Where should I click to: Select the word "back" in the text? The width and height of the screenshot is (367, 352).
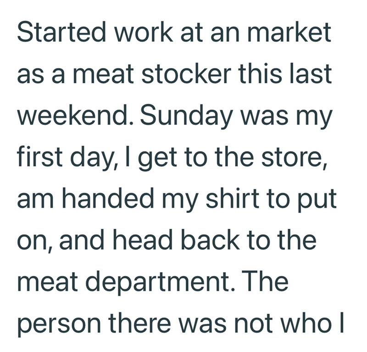[210, 239]
